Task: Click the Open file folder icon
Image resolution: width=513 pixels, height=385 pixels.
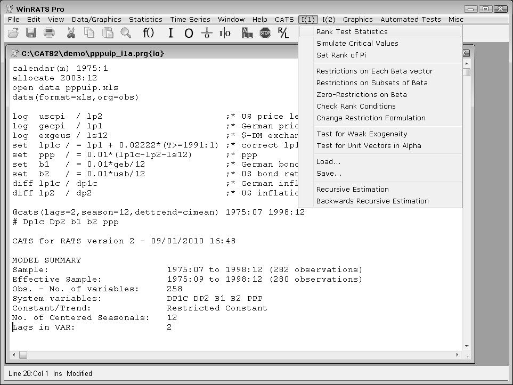Action: (x=13, y=33)
